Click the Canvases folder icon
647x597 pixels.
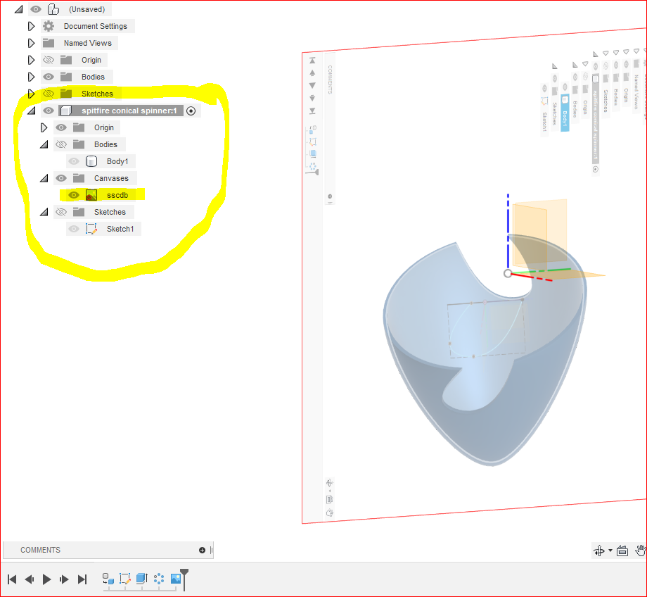(x=79, y=178)
